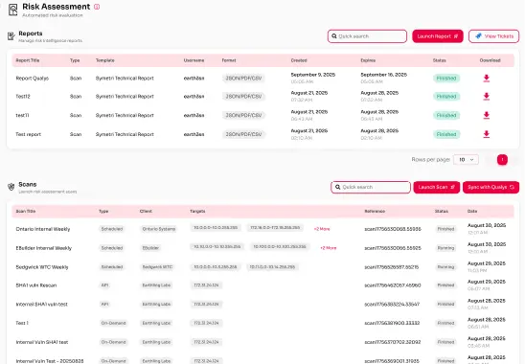The image size is (525, 364).
Task: Click the Scans section shield icon
Action: click(x=11, y=187)
